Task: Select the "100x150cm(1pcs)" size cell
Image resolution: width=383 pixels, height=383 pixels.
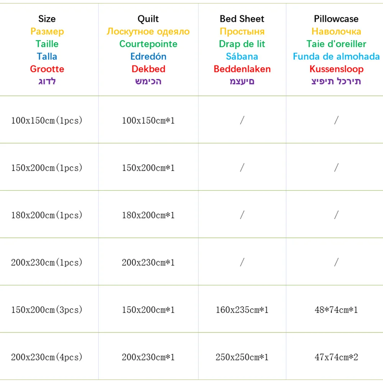Action: click(x=47, y=121)
